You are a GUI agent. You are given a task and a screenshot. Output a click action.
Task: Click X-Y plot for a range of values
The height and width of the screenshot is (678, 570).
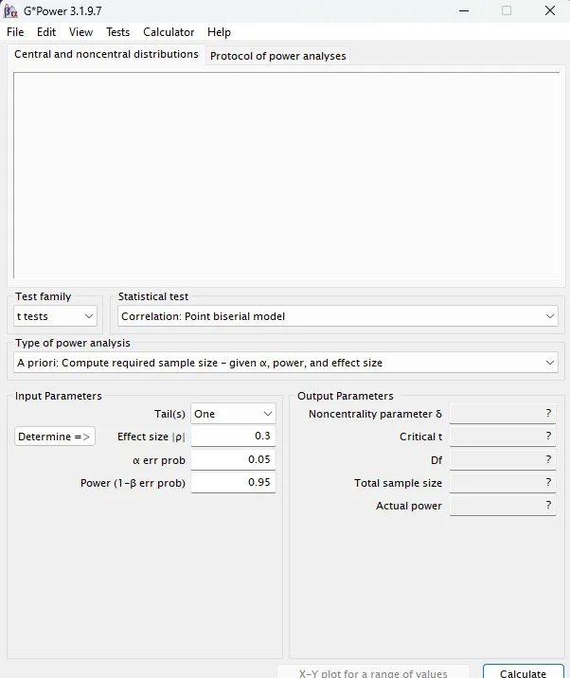(373, 672)
